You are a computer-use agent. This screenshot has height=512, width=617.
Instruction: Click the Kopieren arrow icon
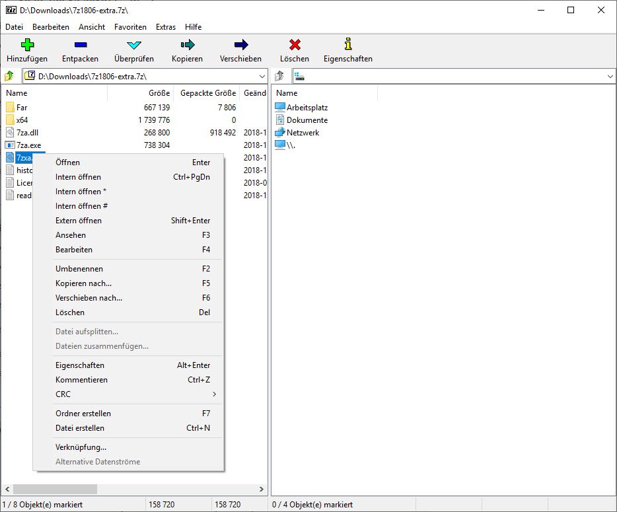click(188, 44)
